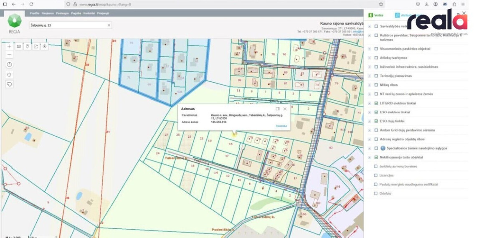Click the crosshair position map tool
Viewport: 479px width, 238px height.
10,75
